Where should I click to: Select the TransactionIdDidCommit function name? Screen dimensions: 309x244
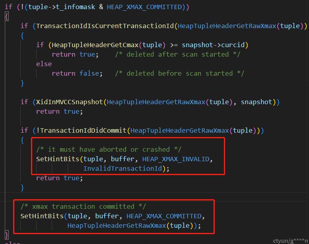83,131
